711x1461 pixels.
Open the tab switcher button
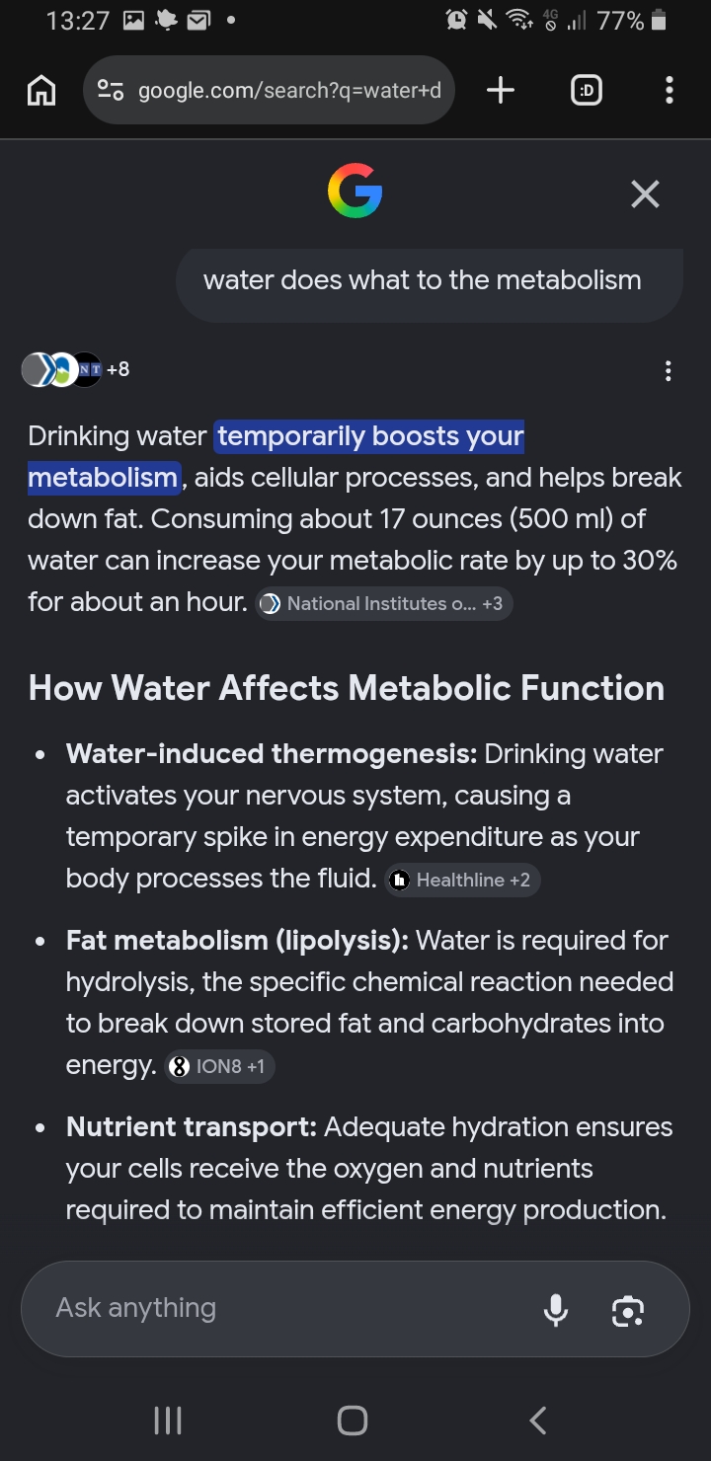click(587, 91)
